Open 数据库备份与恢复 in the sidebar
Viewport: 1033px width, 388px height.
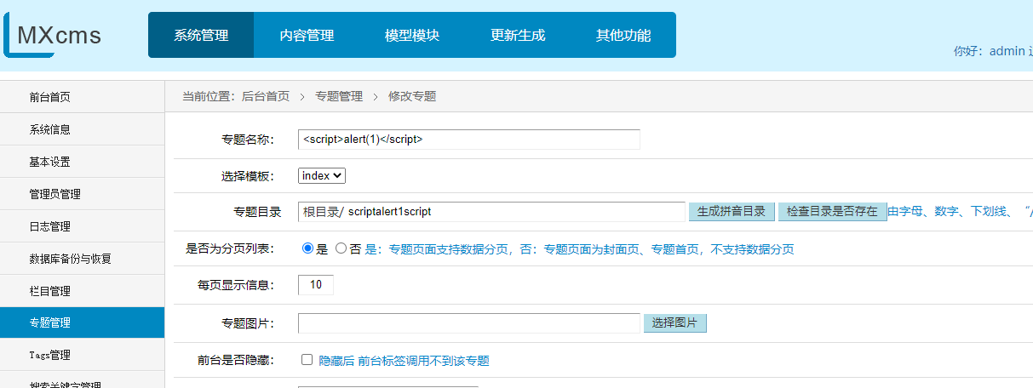pos(82,259)
